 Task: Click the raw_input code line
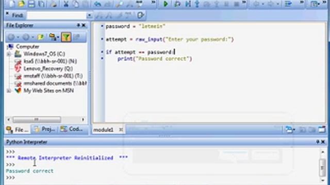tap(170, 40)
